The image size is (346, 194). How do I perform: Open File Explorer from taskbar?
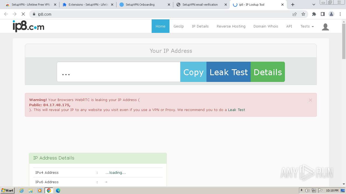click(x=31, y=190)
